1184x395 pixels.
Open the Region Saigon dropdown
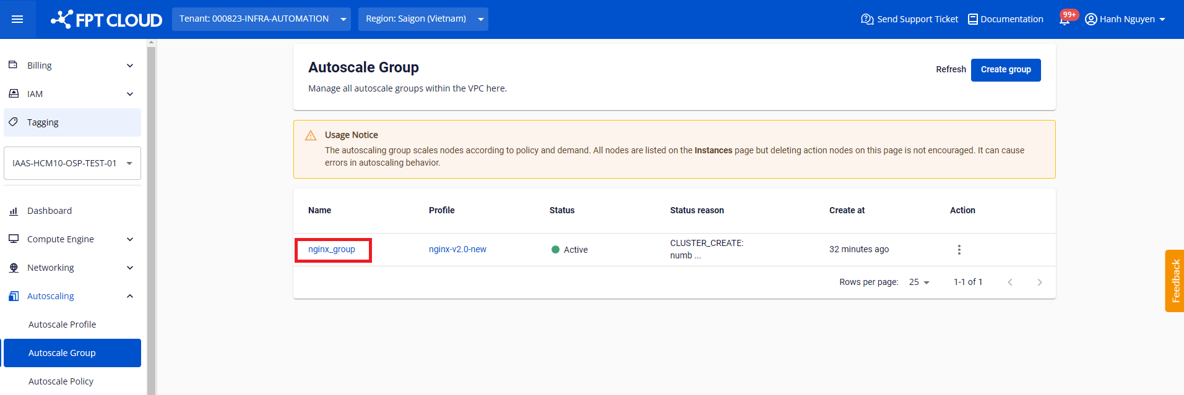423,19
